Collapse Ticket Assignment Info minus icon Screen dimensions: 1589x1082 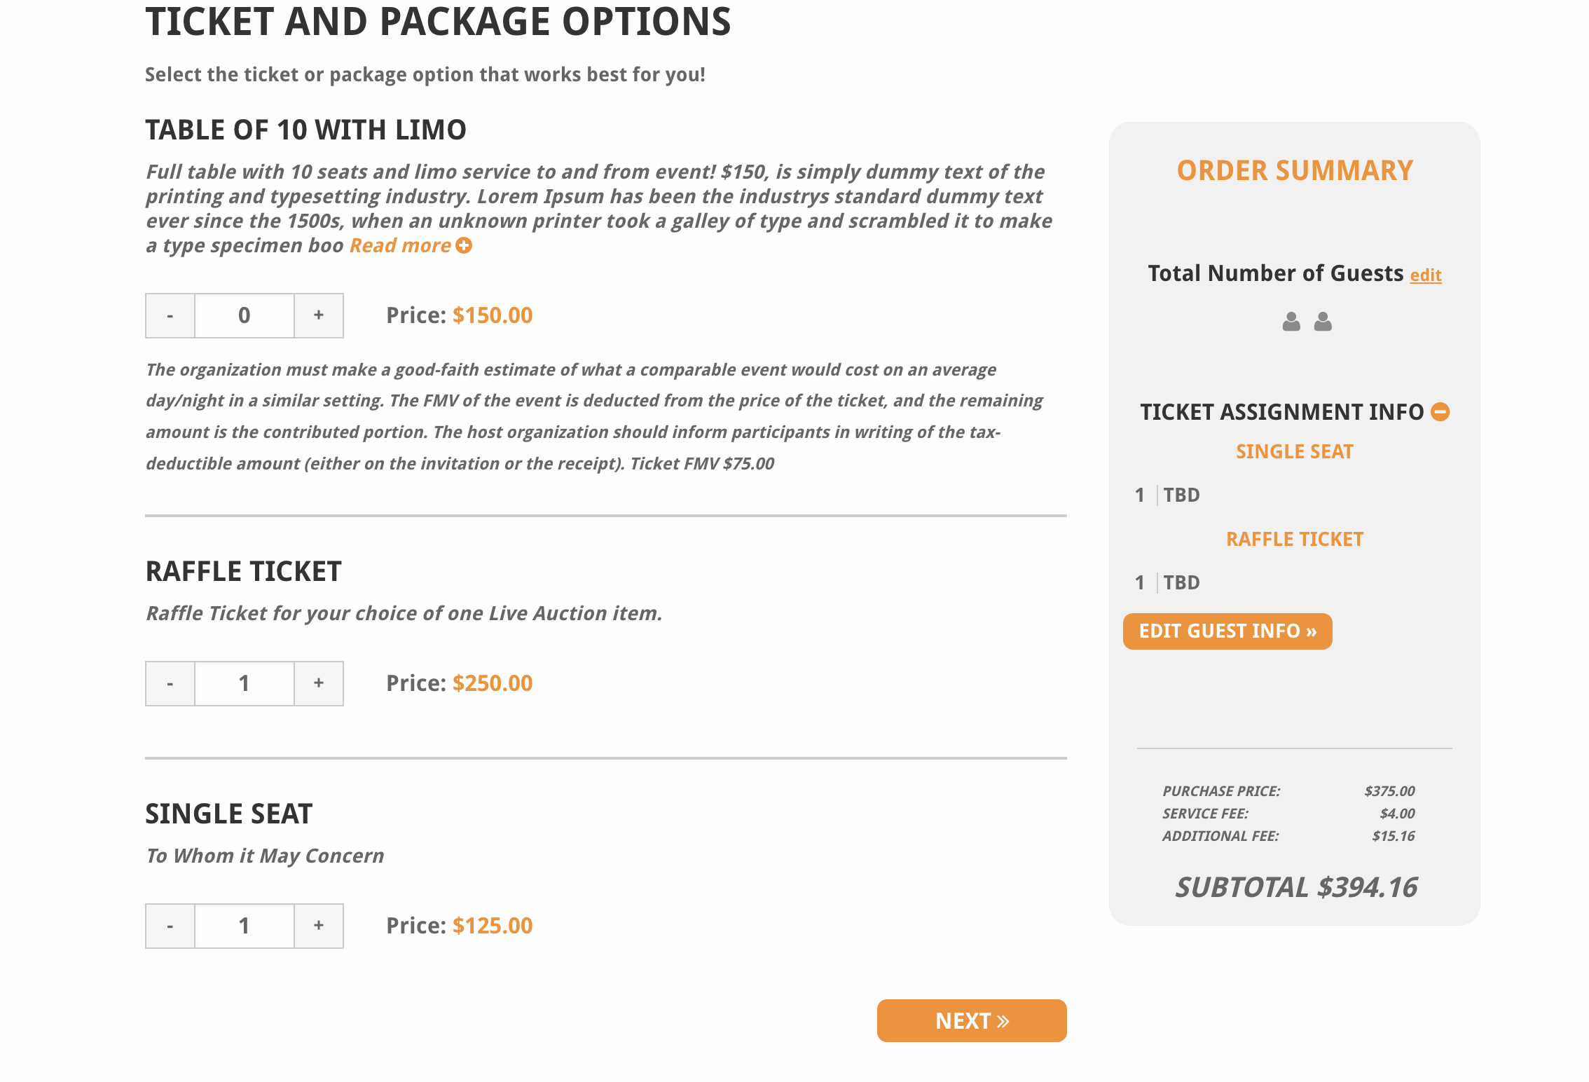tap(1440, 411)
